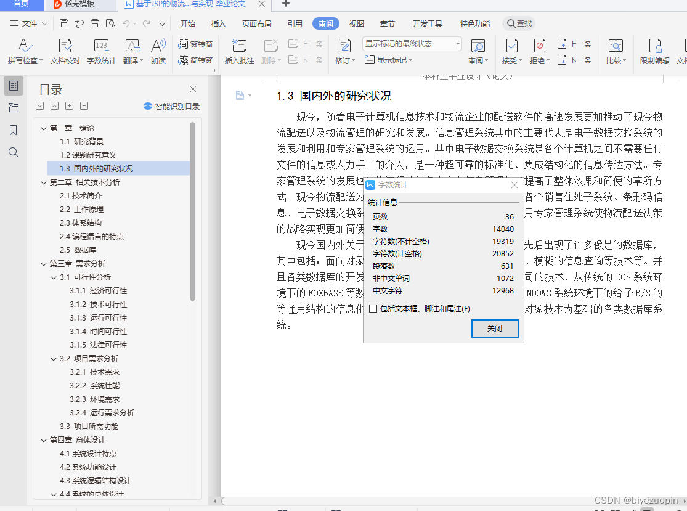
Task: Click the expand-all plus icon in 目录 panel
Action: click(x=69, y=105)
